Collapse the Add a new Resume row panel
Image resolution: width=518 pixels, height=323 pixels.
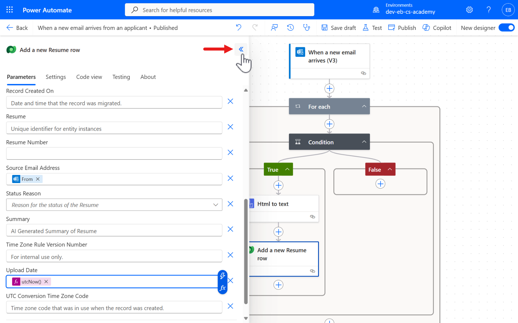tap(241, 49)
